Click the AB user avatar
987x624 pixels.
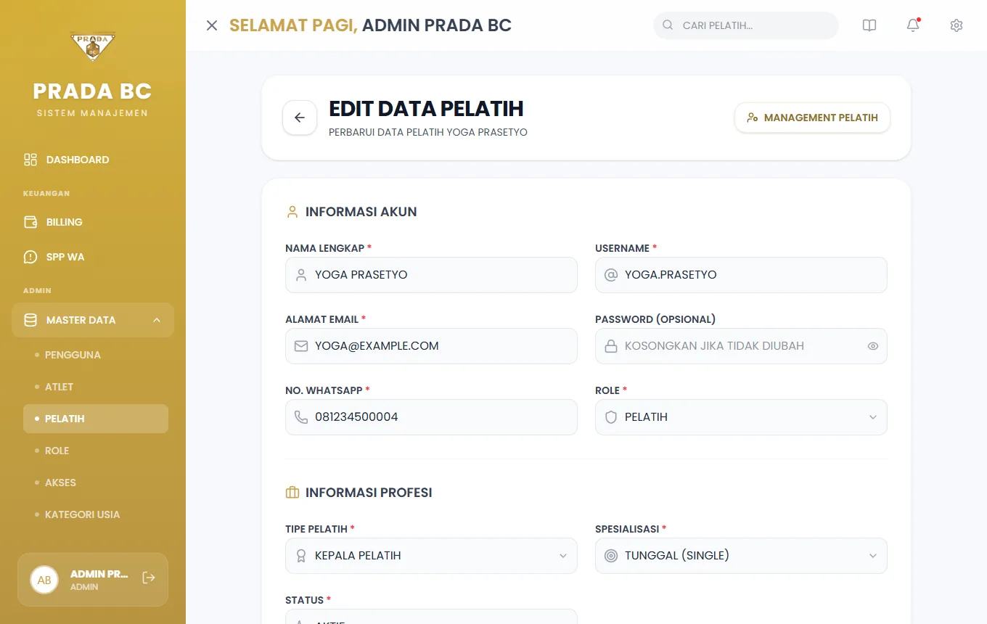pos(44,580)
